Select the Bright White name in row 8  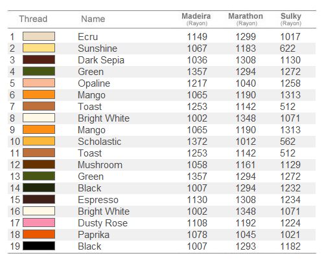pos(104,118)
